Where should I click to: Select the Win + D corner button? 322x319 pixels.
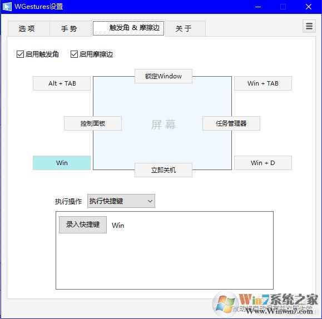[263, 163]
